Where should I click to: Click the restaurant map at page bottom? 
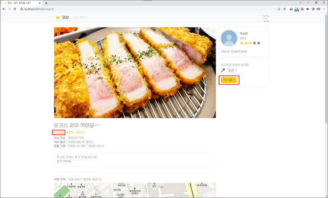[x=135, y=191]
